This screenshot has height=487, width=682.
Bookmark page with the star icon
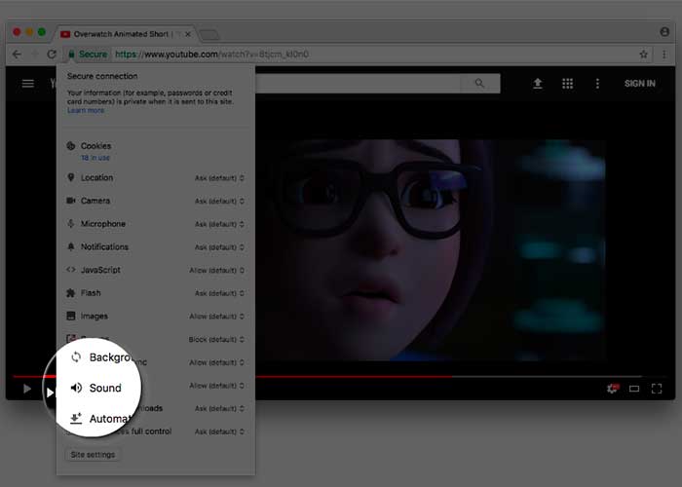pos(643,55)
